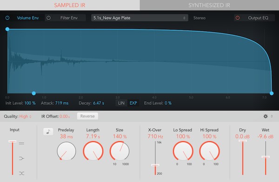Click the Lo Spread knob
The image size is (279, 182).
click(x=183, y=151)
